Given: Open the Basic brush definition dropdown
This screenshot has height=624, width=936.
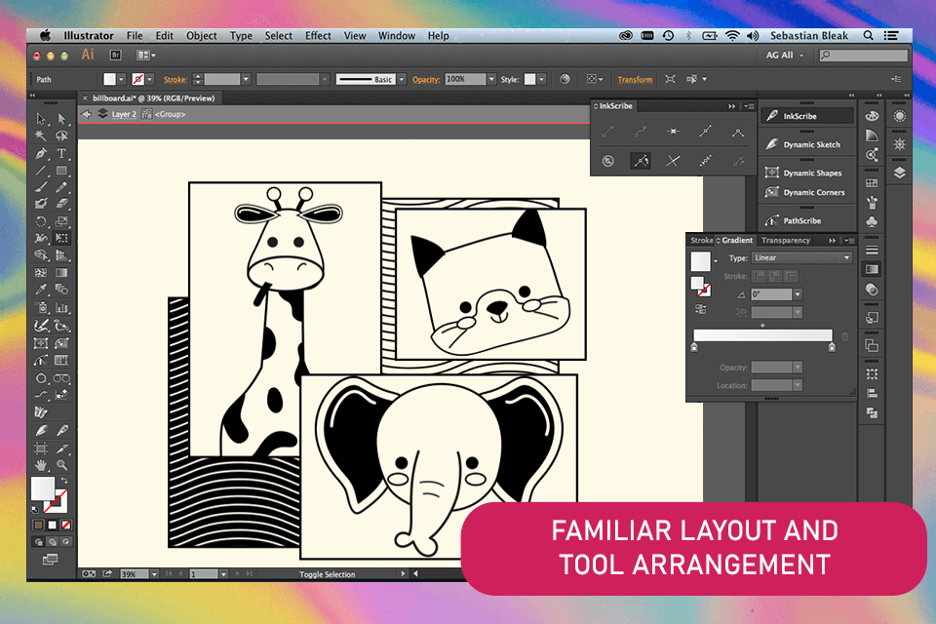Looking at the screenshot, I should pyautogui.click(x=401, y=79).
